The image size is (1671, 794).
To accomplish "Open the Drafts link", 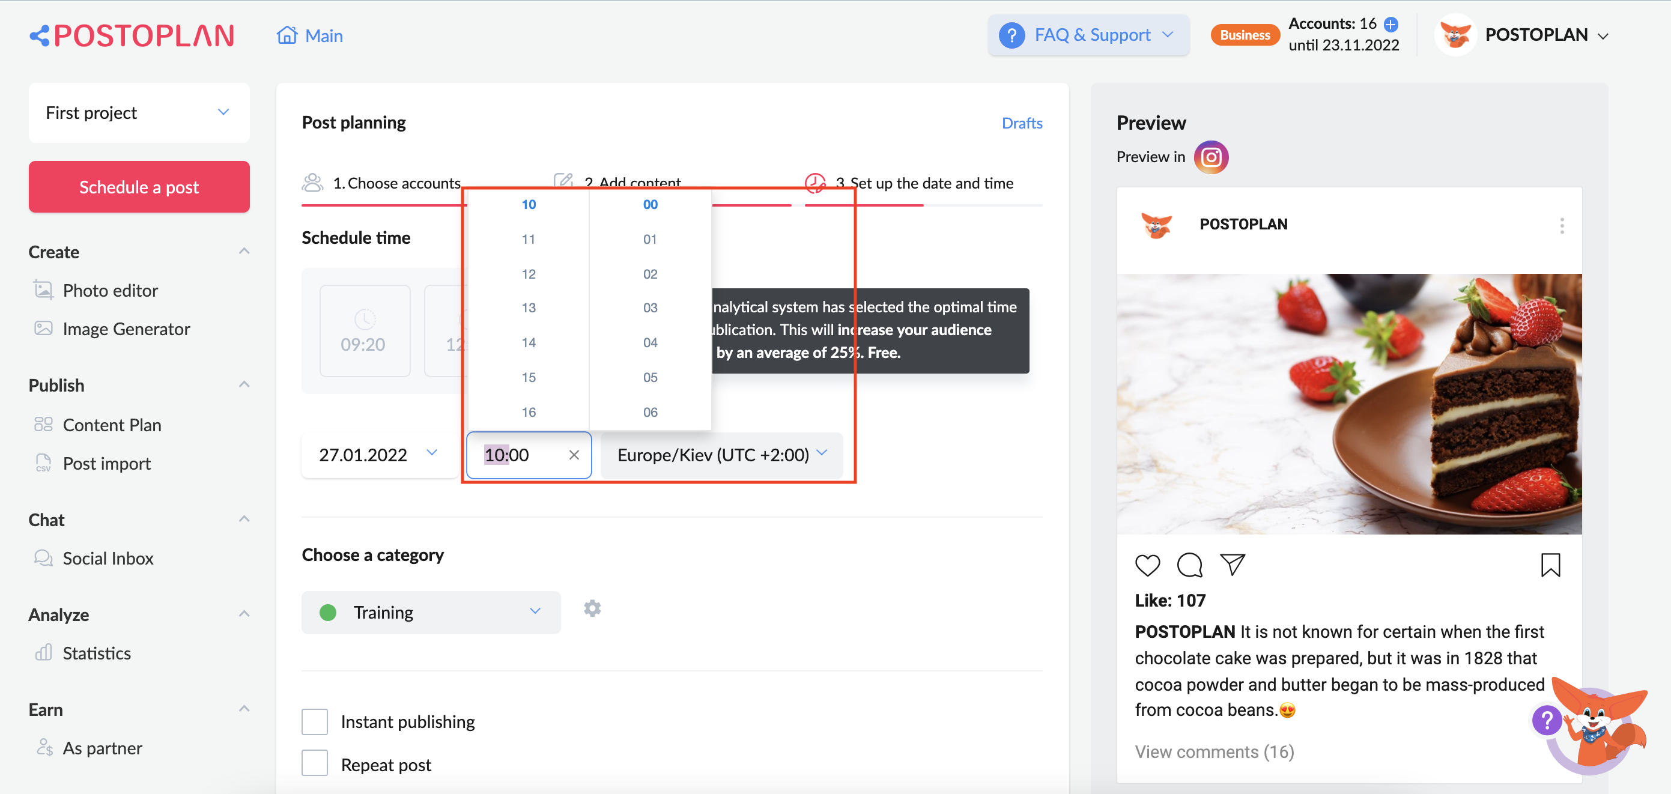I will tap(1022, 123).
